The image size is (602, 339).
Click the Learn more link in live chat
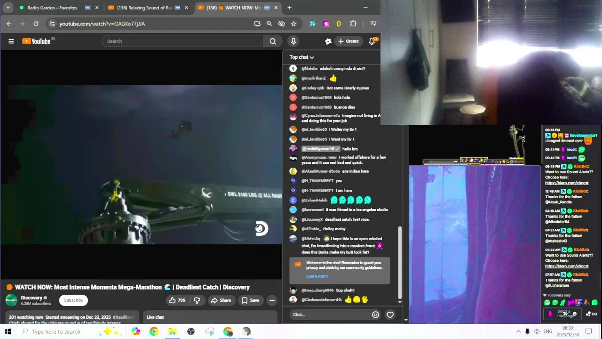pyautogui.click(x=317, y=276)
